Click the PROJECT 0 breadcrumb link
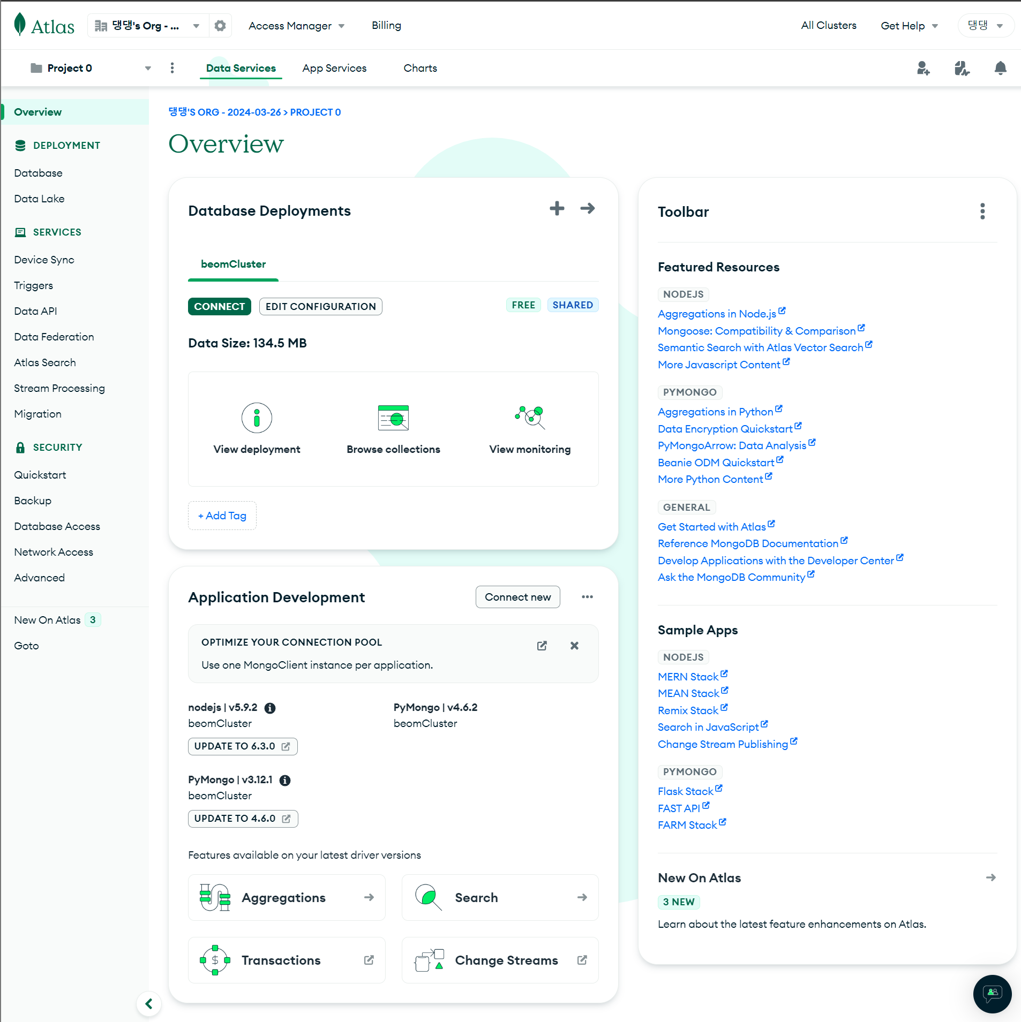This screenshot has width=1021, height=1022. click(315, 112)
